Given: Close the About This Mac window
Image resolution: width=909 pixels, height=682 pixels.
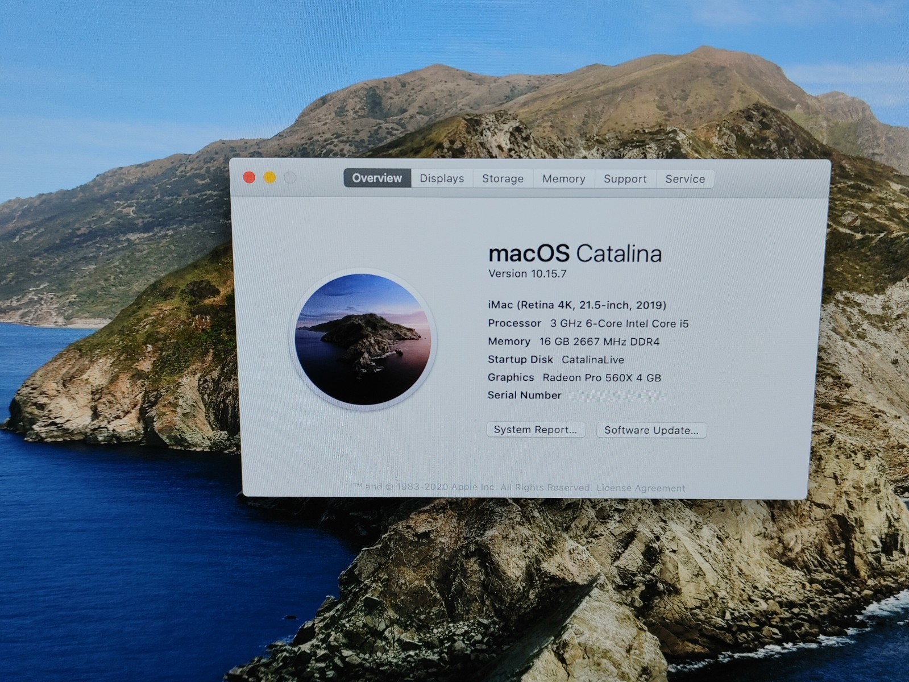Looking at the screenshot, I should coord(249,177).
